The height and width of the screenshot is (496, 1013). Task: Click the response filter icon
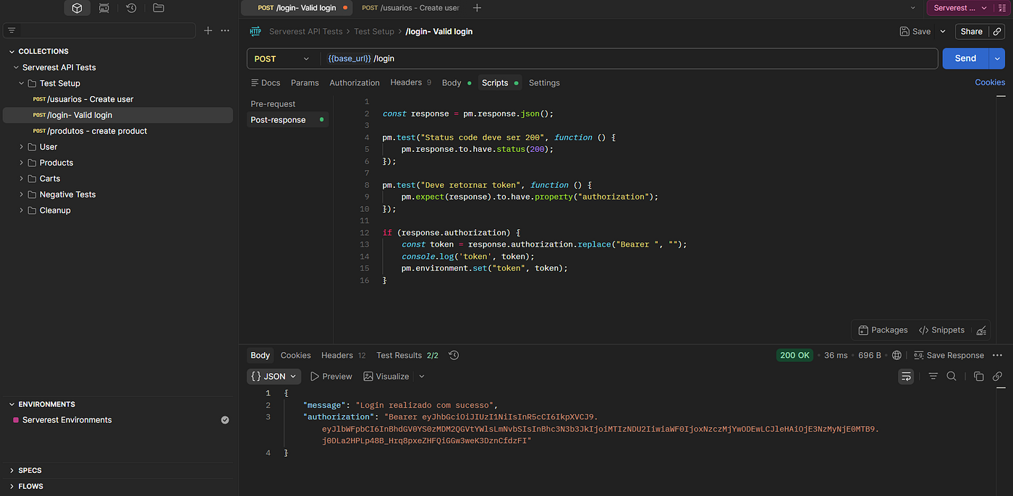click(x=933, y=376)
